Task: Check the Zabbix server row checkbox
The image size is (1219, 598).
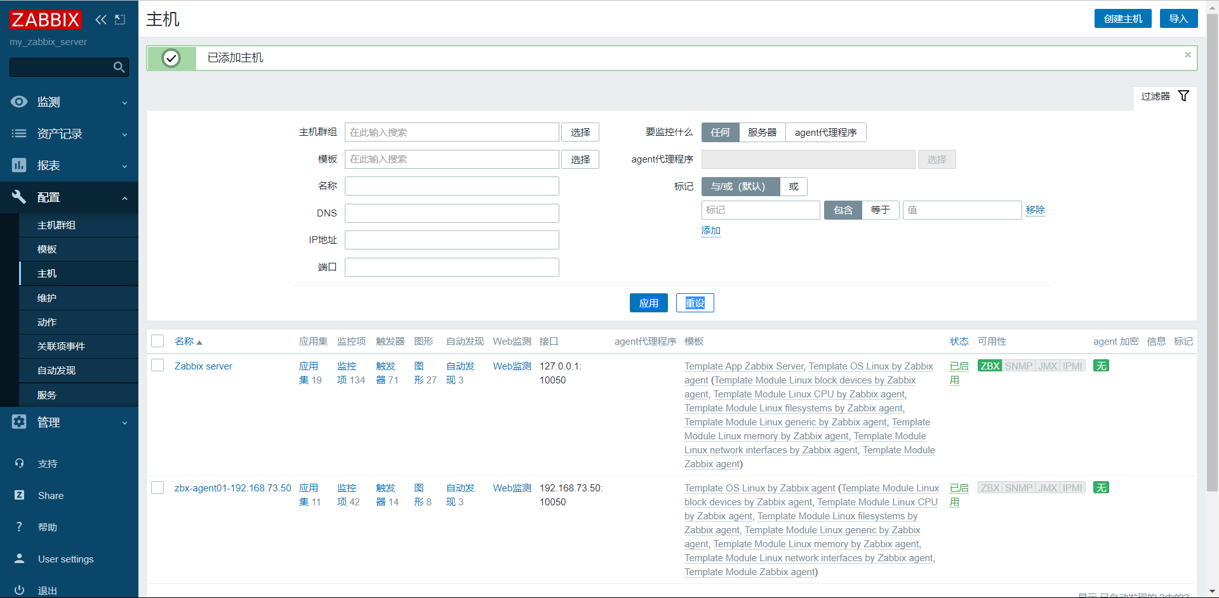Action: point(157,365)
